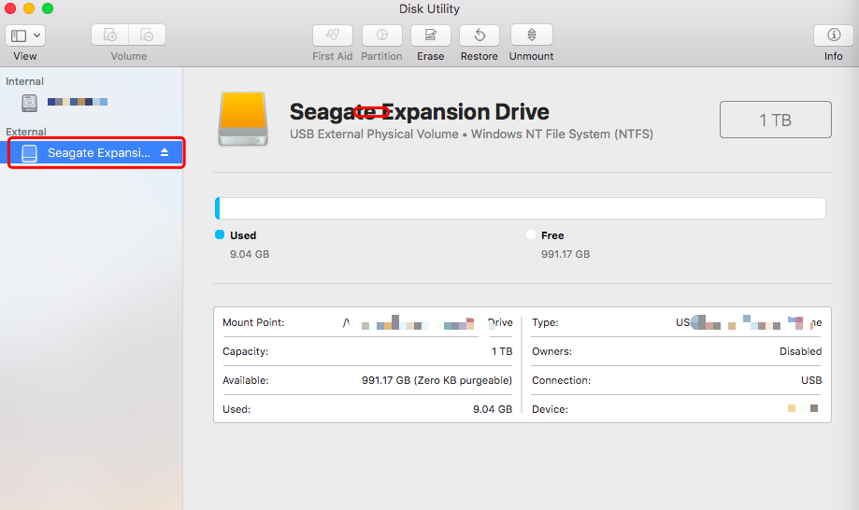Open the Info panel button
Image resolution: width=859 pixels, height=510 pixels.
tap(834, 35)
